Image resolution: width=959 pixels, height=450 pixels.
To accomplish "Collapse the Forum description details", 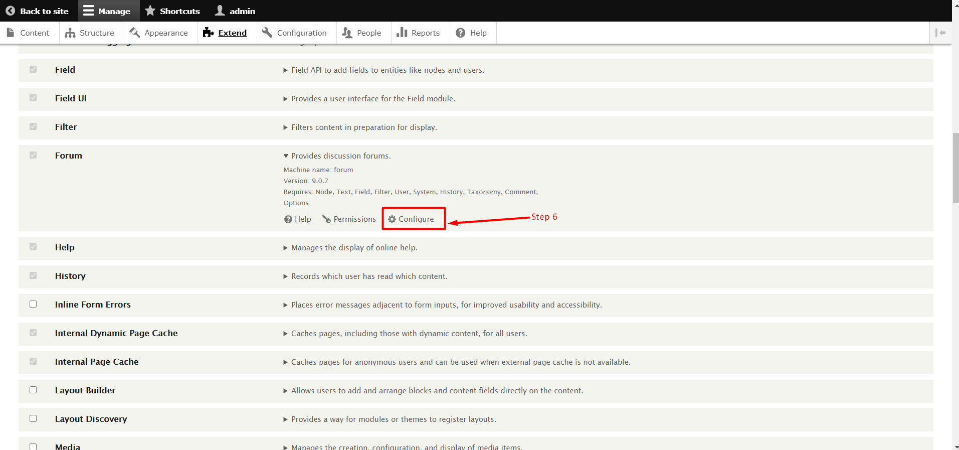I will click(337, 156).
